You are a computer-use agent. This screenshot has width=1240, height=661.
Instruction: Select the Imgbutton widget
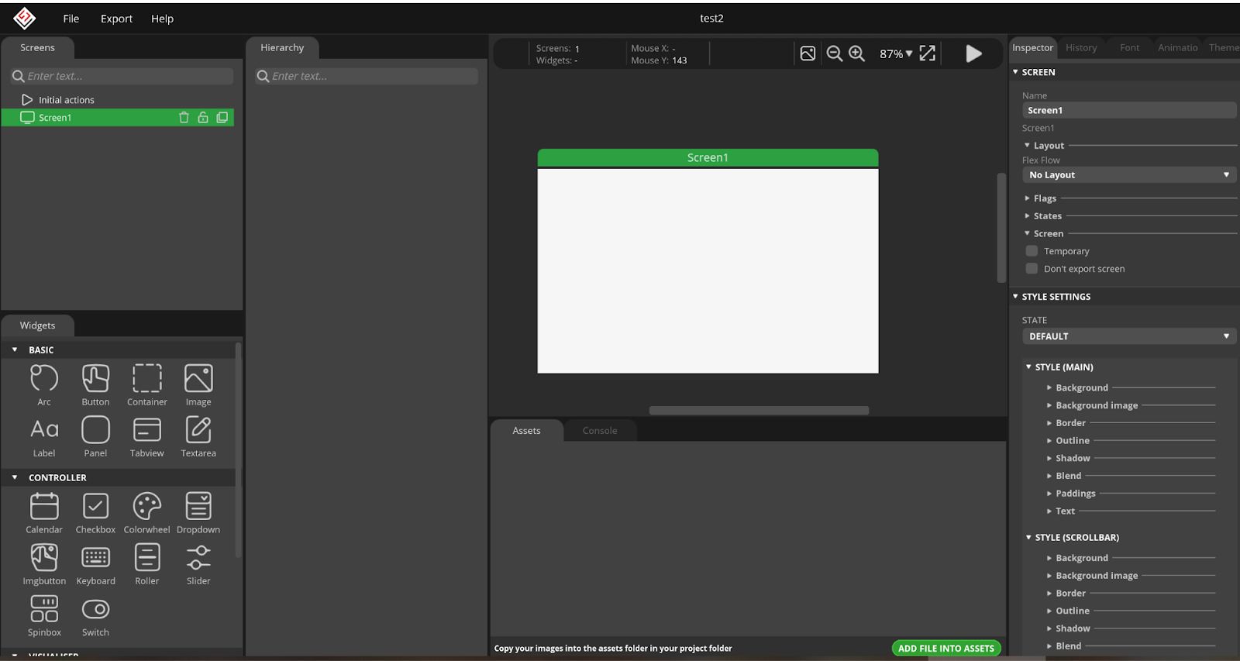pyautogui.click(x=44, y=564)
